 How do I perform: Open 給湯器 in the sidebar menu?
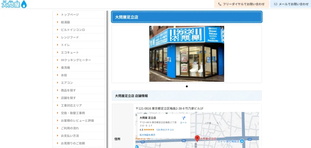[x=65, y=22]
